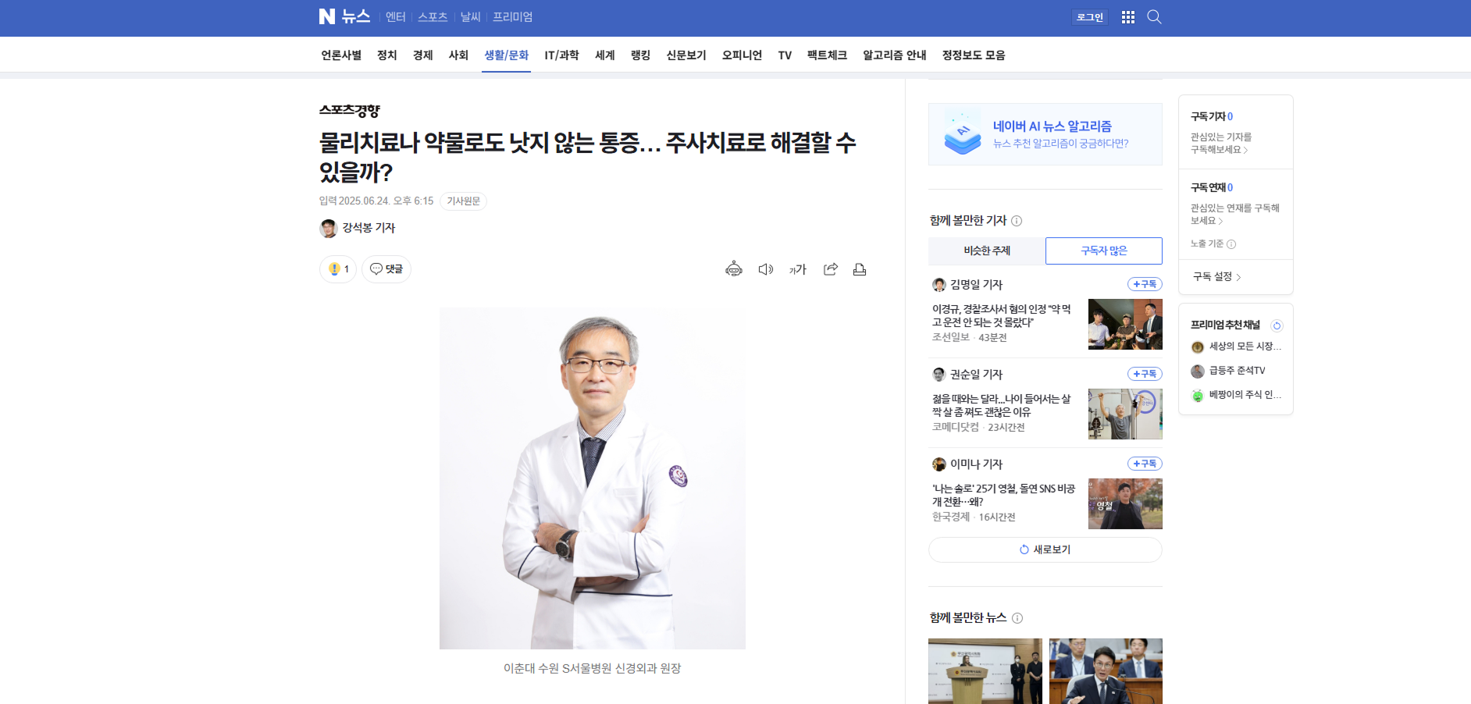1471x704 pixels.
Task: Toggle subscription for 권순일 기자
Action: [x=1144, y=374]
